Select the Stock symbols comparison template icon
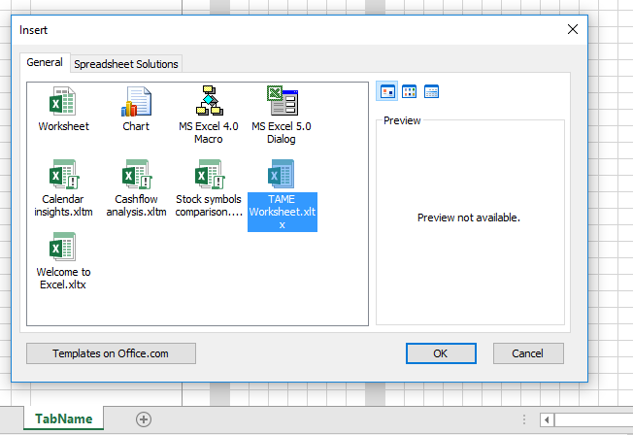Image resolution: width=633 pixels, height=435 pixels. pyautogui.click(x=210, y=174)
